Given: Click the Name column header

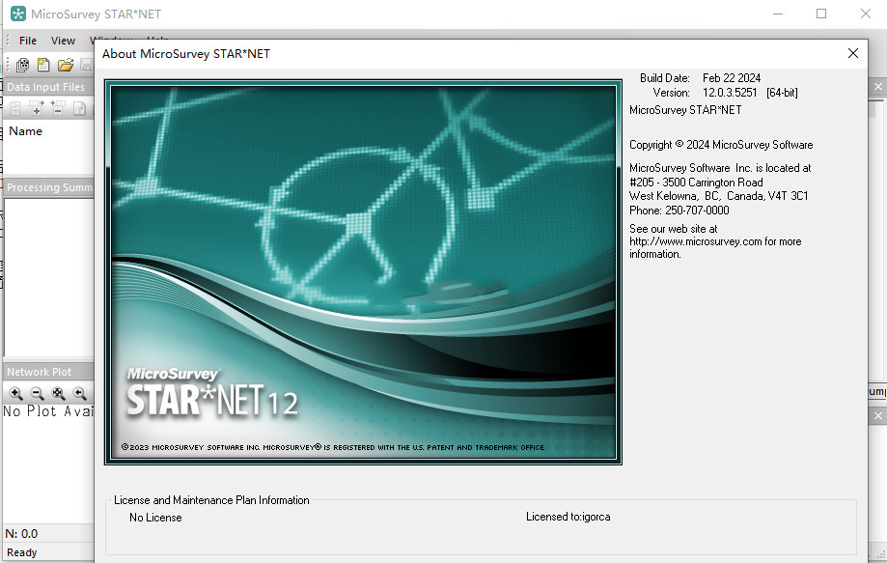Looking at the screenshot, I should click(x=25, y=131).
